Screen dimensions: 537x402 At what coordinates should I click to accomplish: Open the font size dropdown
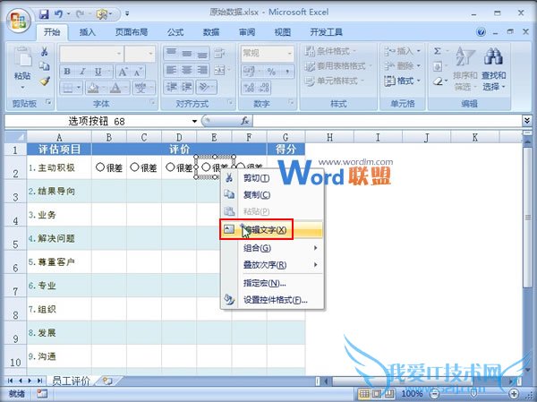pyautogui.click(x=150, y=54)
